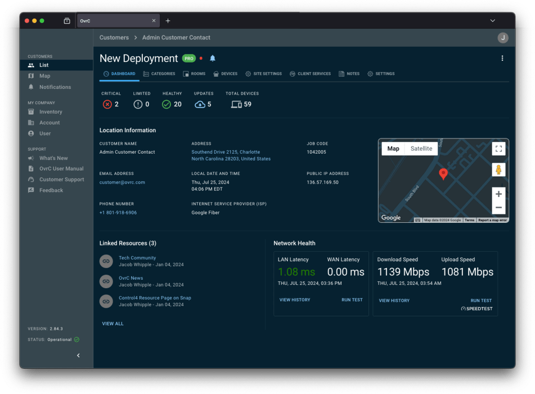Viewport: 535px width, 394px height.
Task: Click the Critical devices red X icon
Action: pos(107,104)
